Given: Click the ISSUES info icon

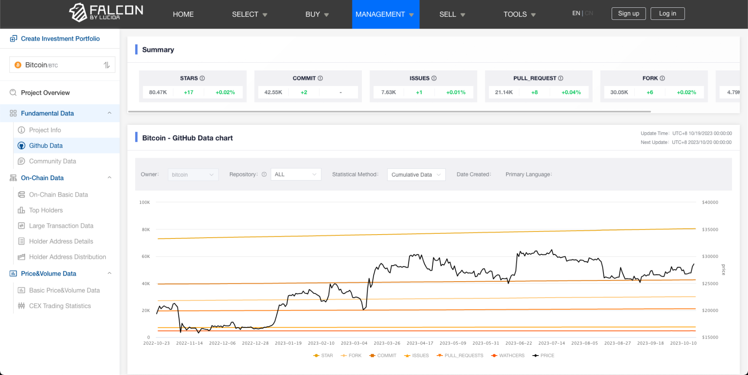Looking at the screenshot, I should point(434,78).
